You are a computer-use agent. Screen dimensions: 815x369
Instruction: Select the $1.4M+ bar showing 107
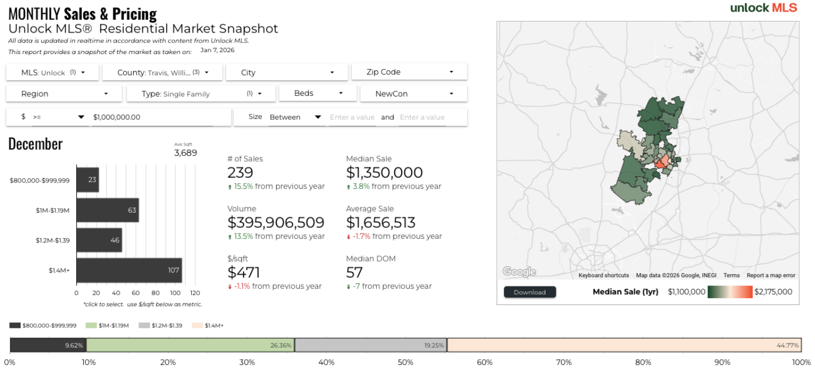tap(129, 270)
